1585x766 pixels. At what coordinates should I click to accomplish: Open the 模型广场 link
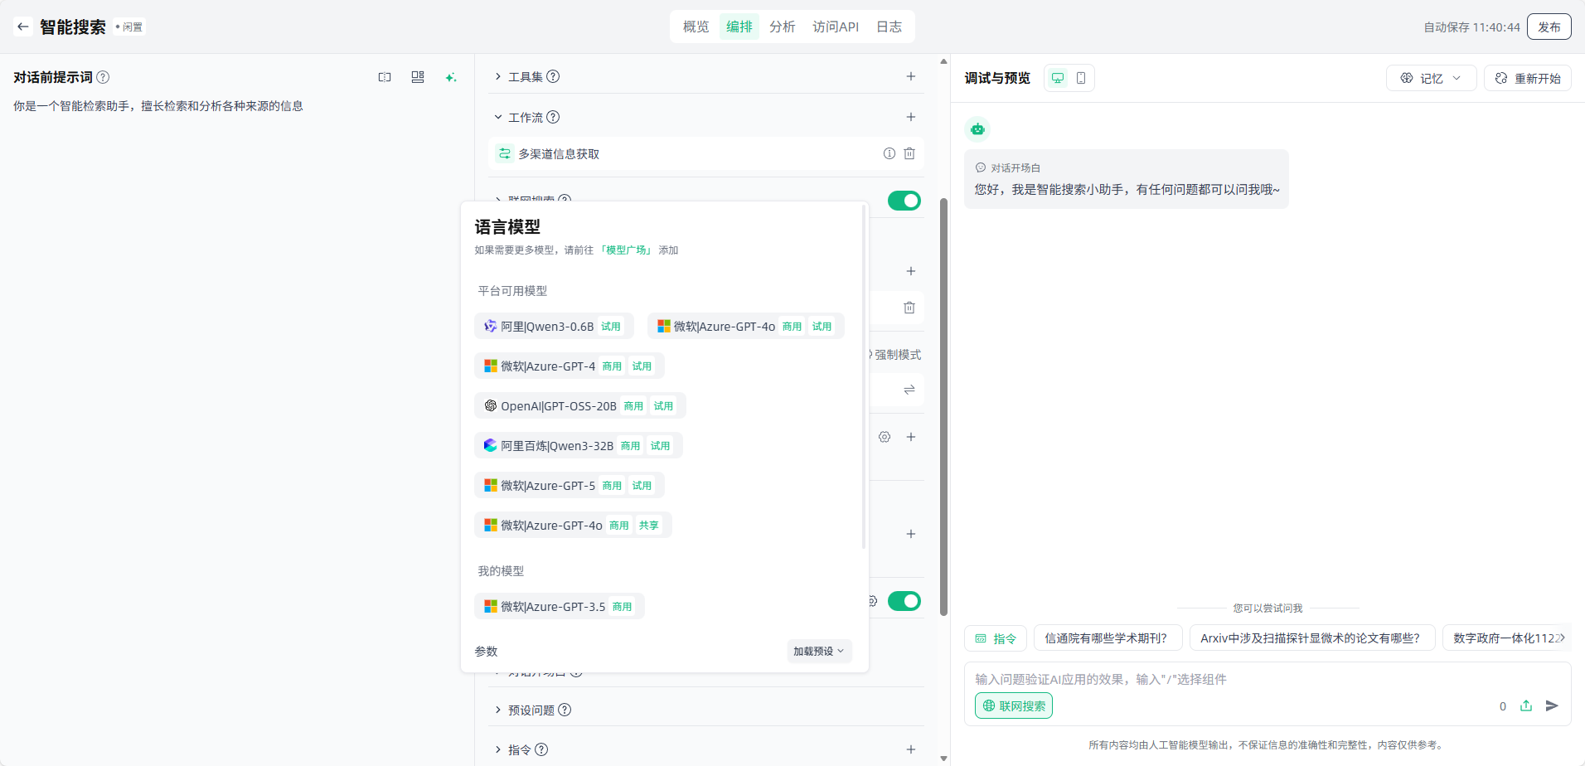click(626, 250)
